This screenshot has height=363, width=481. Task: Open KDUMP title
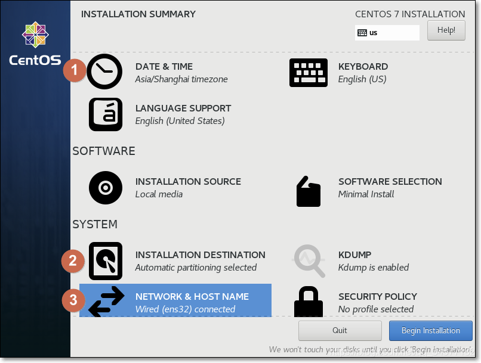click(x=354, y=255)
